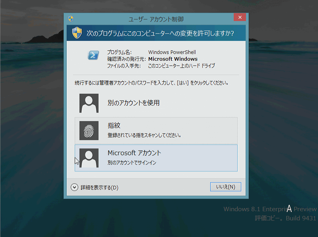
Task: Click the avatar icon for Microsoft アカウント
Action: click(x=89, y=158)
